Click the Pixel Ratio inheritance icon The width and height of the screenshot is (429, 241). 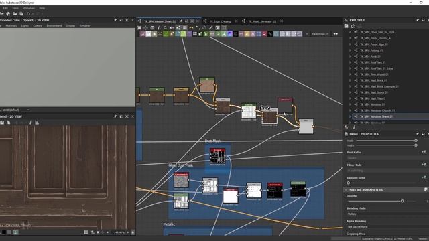pos(424,152)
